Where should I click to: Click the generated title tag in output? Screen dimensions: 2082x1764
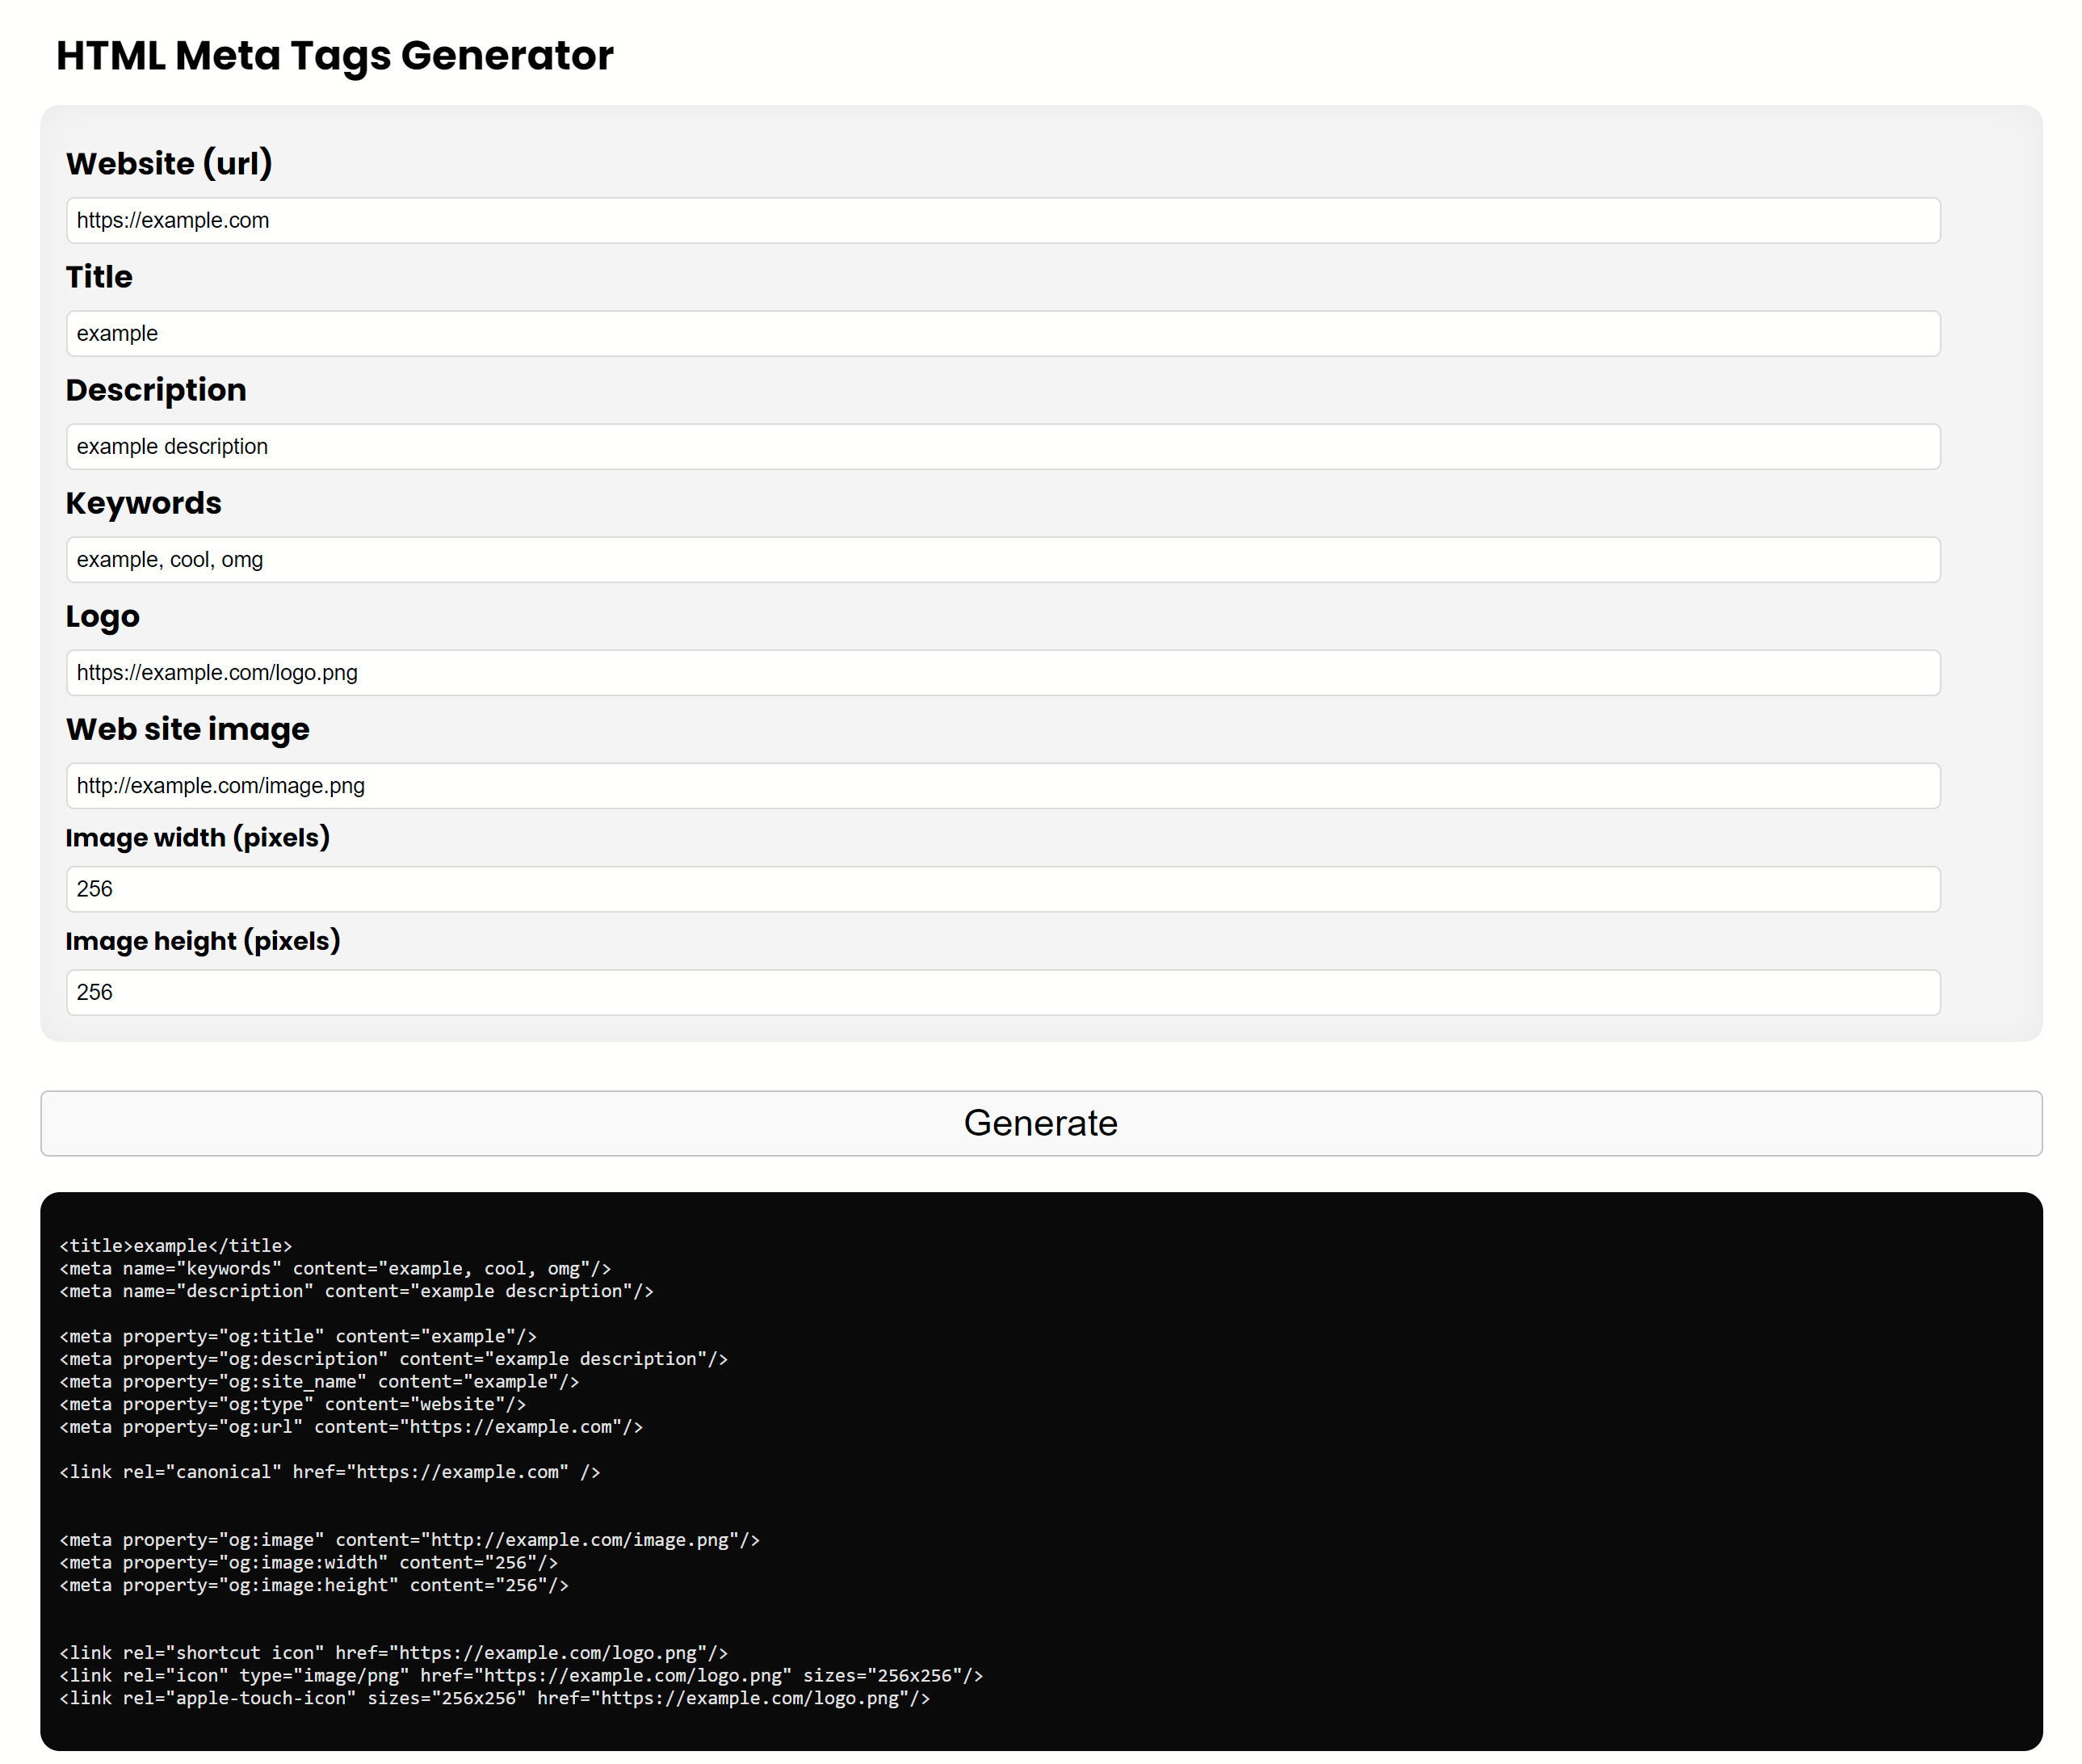coord(175,1245)
